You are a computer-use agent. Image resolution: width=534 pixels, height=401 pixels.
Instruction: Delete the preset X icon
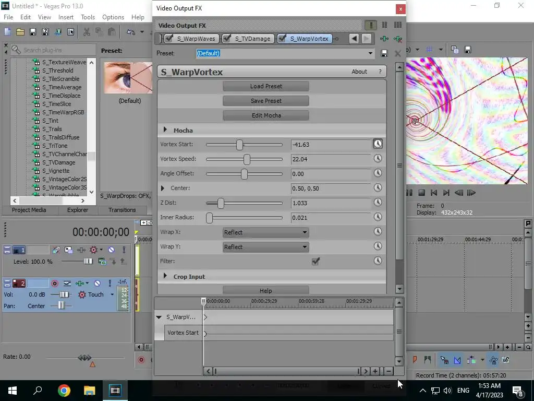pos(397,54)
